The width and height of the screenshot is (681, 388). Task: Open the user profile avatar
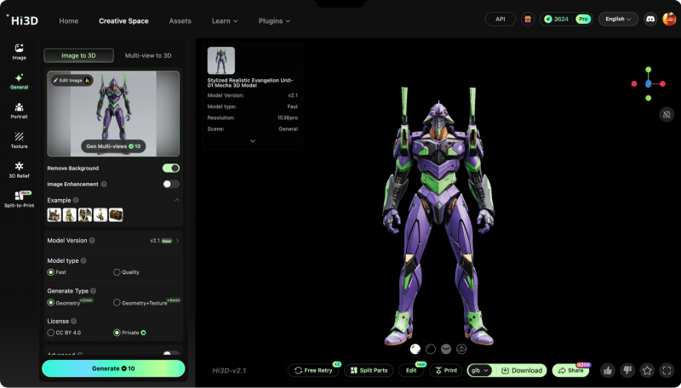click(669, 19)
